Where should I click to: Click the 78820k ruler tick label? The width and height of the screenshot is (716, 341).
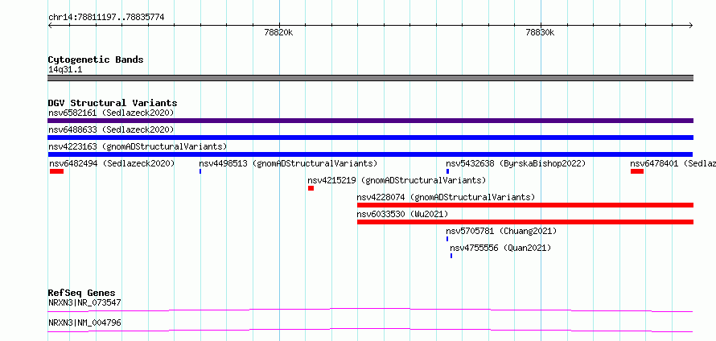[x=278, y=32]
